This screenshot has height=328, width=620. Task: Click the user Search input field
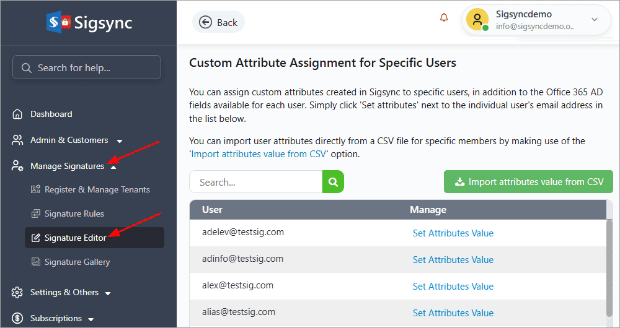[x=255, y=182]
